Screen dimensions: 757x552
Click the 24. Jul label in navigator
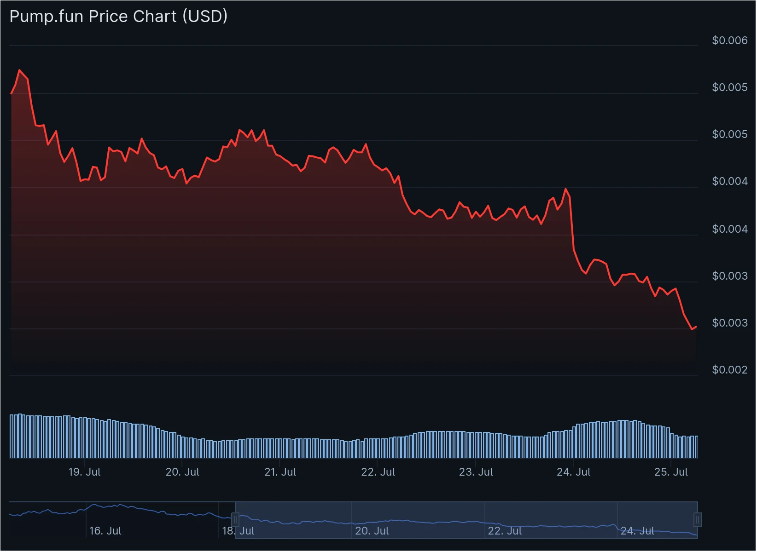click(637, 531)
